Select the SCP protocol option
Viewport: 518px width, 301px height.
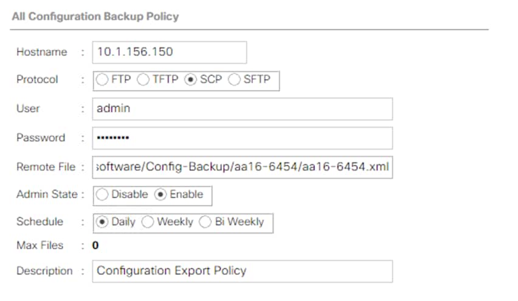[x=191, y=80]
